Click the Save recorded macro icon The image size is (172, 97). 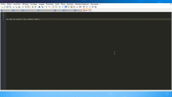point(96,7)
